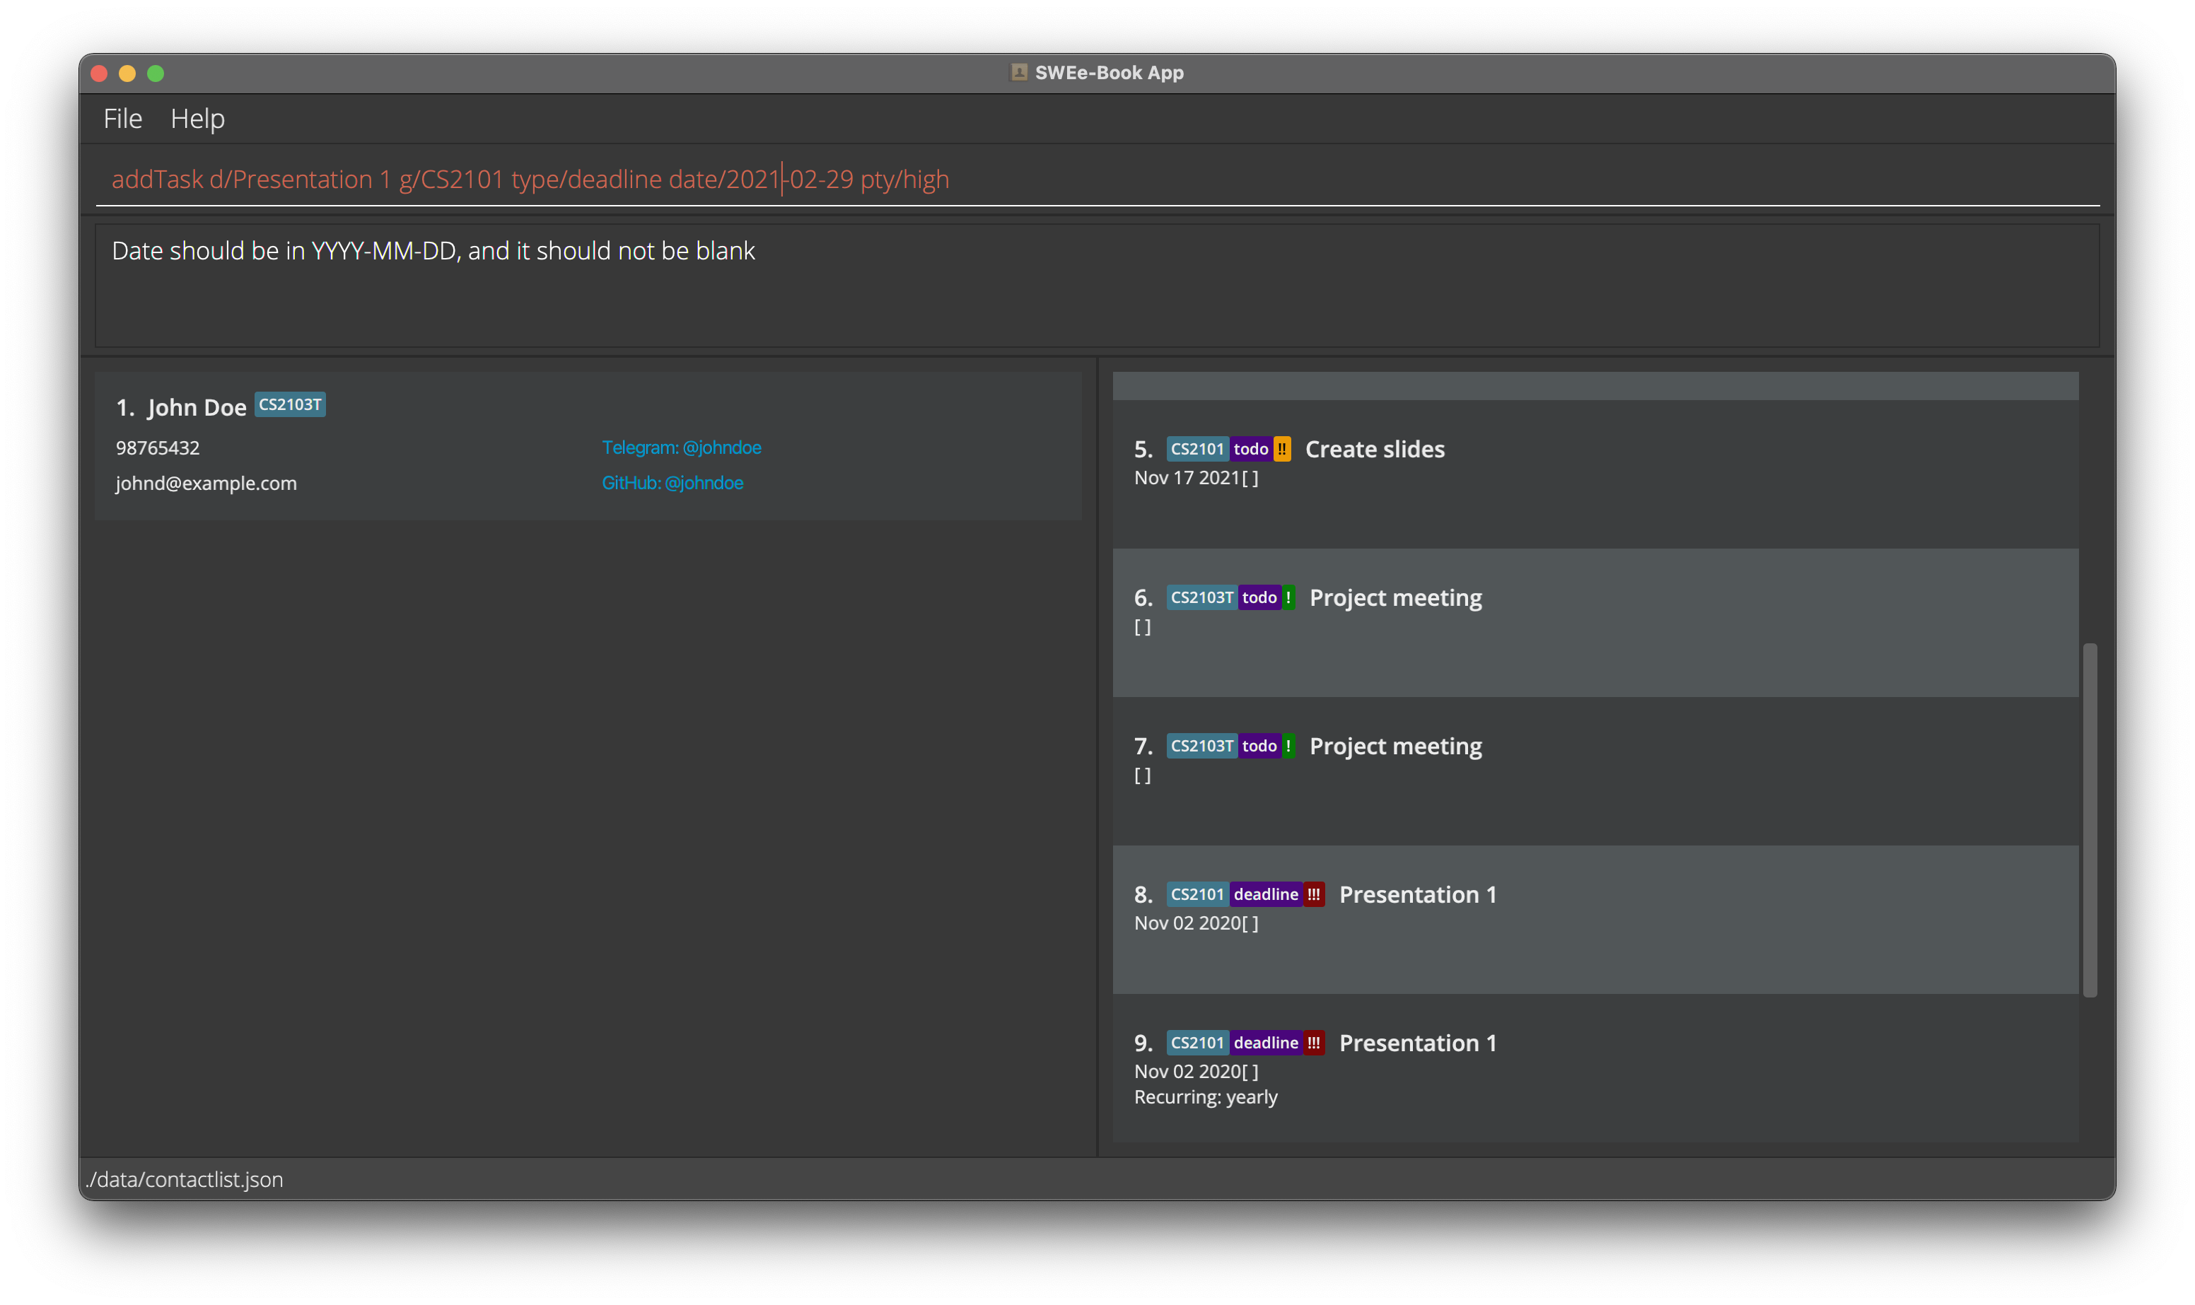Open the File menu
Viewport: 2195px width, 1305px height.
click(x=122, y=119)
